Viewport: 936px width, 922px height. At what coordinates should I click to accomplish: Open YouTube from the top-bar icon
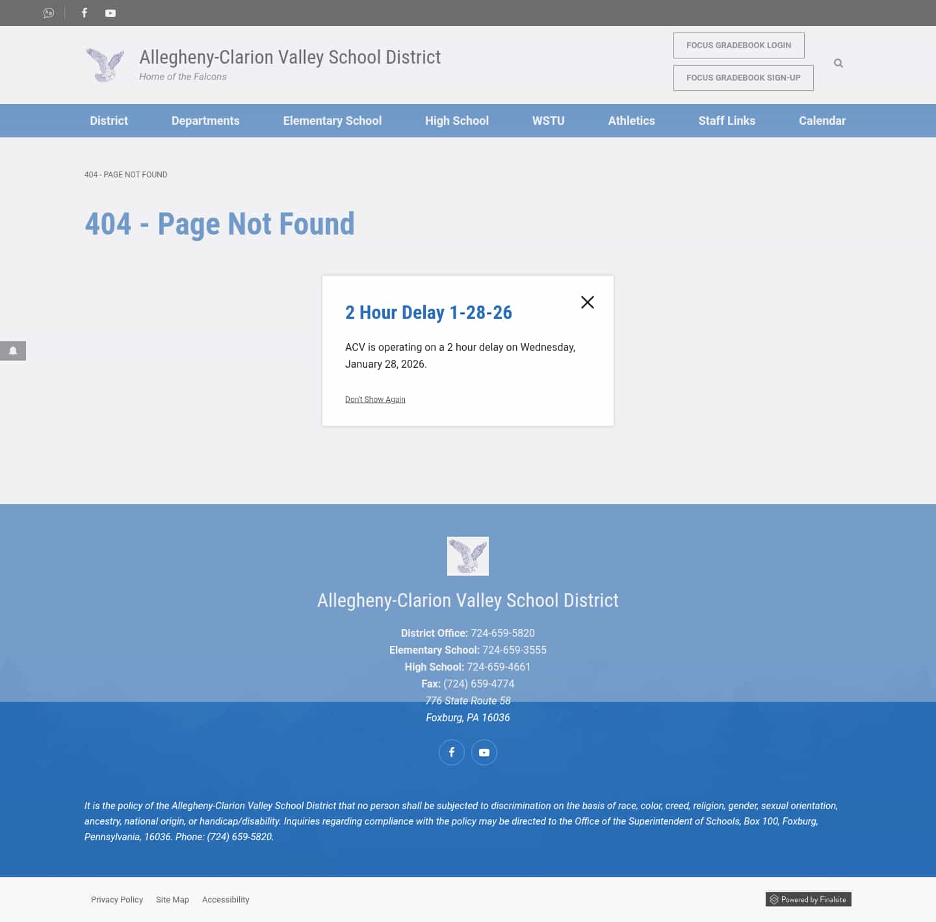(110, 13)
